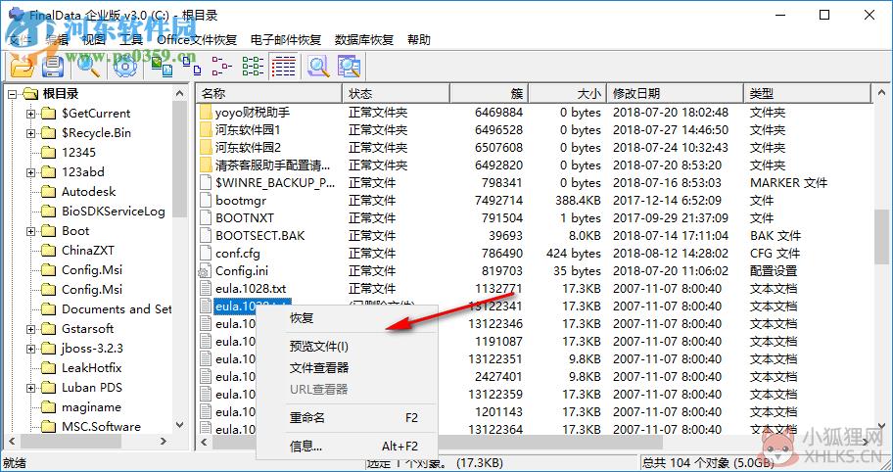Viewport: 893px width, 472px height.
Task: Click the open folder toolbar icon
Action: click(x=23, y=67)
